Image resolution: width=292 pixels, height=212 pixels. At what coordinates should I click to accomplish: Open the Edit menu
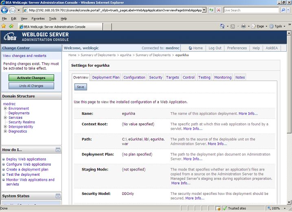13,19
